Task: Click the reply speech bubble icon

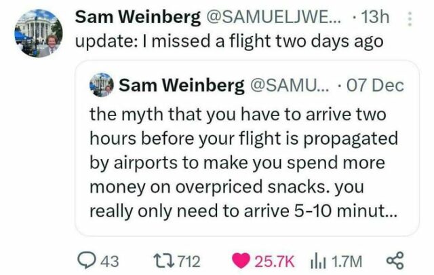Action: click(x=86, y=260)
